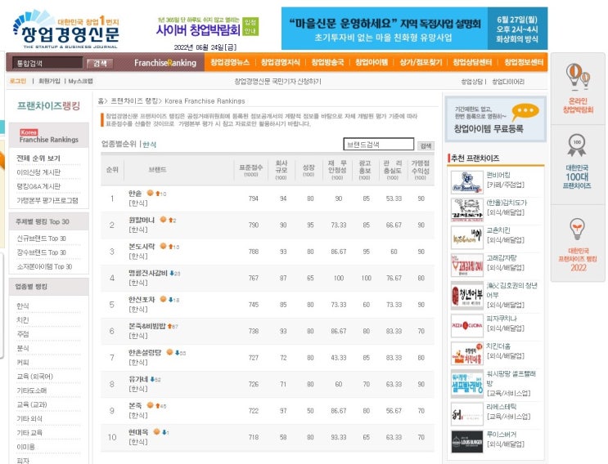Open the 창업정보센터 menu

point(524,62)
